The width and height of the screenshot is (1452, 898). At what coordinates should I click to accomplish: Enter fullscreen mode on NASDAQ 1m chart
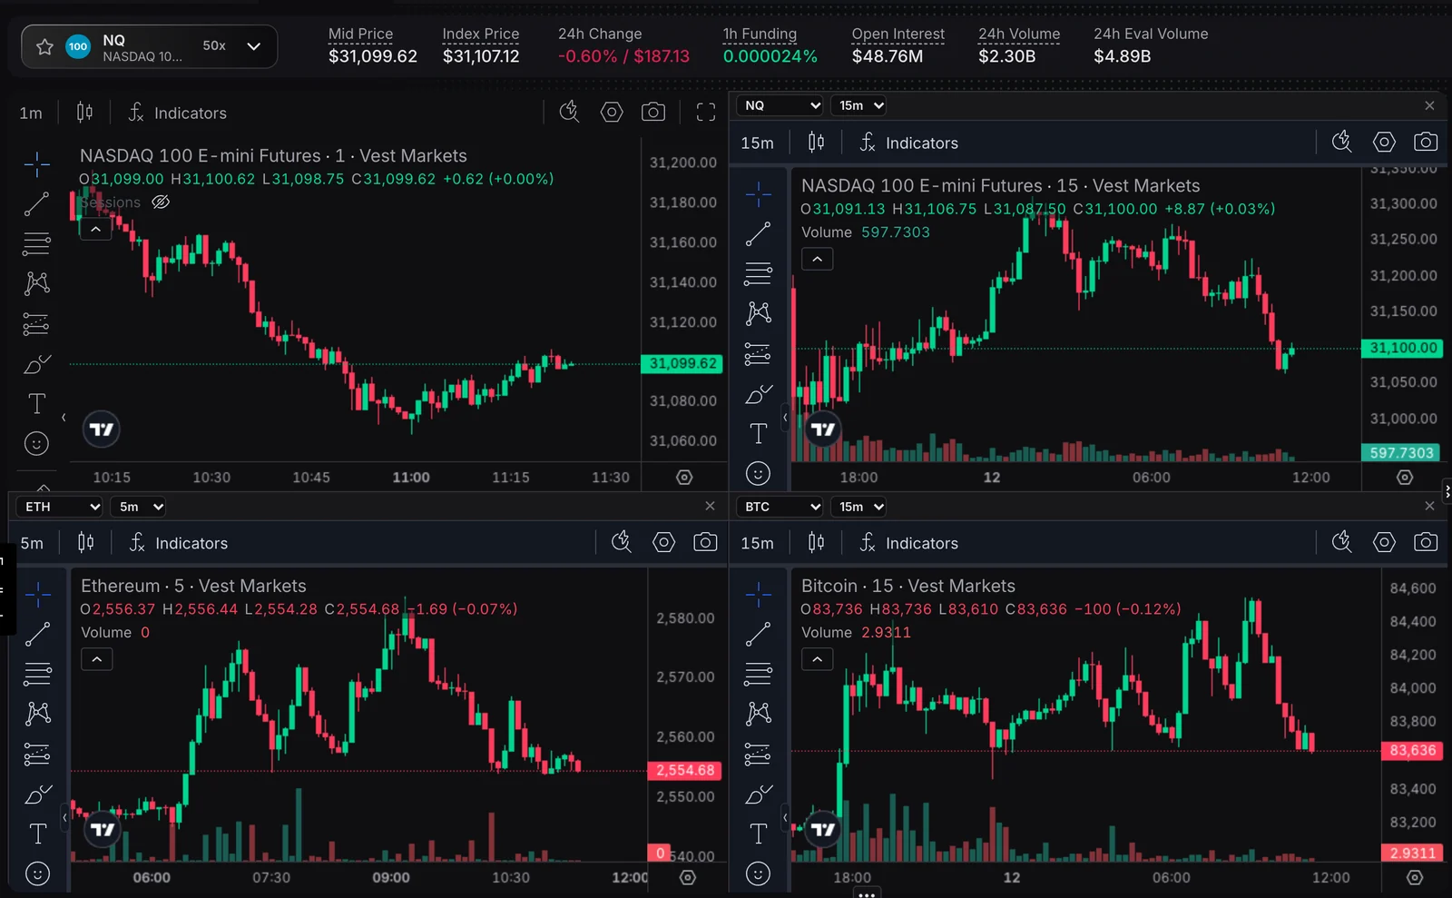point(706,113)
